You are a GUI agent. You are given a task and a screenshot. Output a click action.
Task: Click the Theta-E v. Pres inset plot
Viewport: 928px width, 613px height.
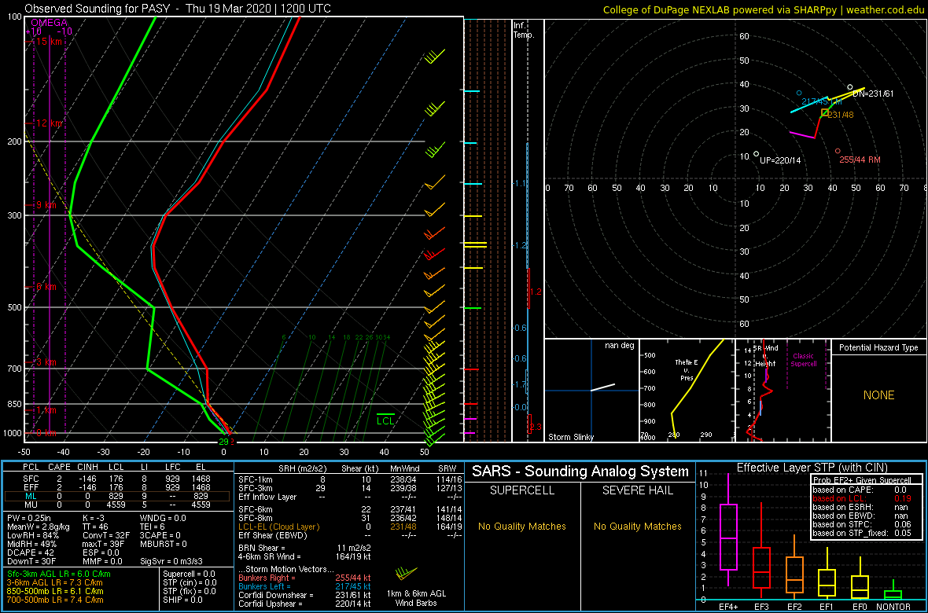pyautogui.click(x=687, y=391)
